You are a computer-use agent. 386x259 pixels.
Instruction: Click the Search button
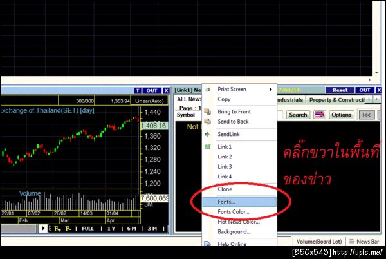pyautogui.click(x=298, y=115)
